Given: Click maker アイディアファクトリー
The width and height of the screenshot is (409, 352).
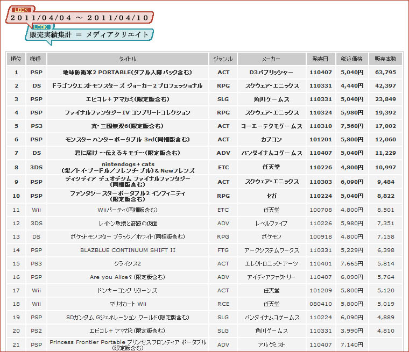Looking at the screenshot, I should [x=271, y=277].
